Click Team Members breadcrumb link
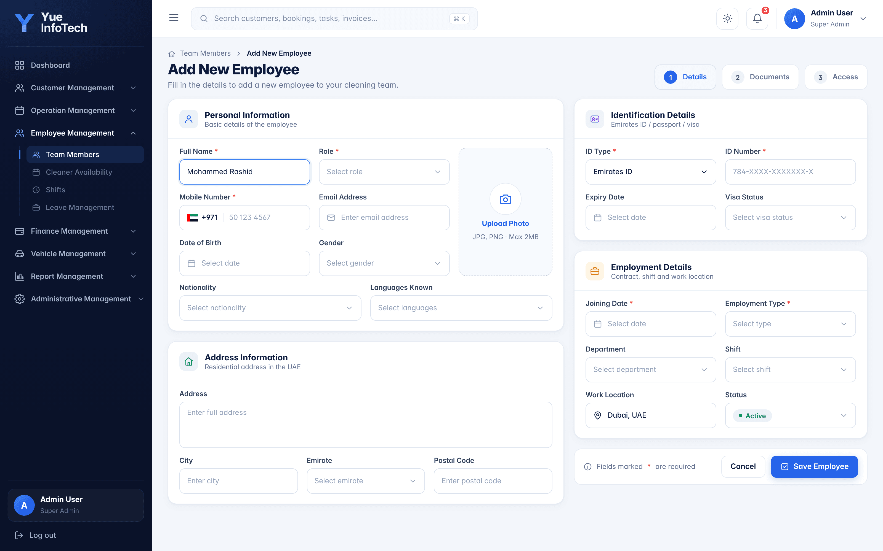883x551 pixels. (x=205, y=53)
